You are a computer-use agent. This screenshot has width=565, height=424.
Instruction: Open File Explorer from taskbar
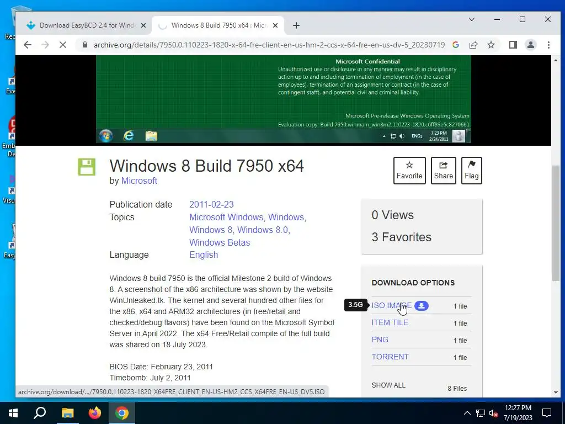67,413
